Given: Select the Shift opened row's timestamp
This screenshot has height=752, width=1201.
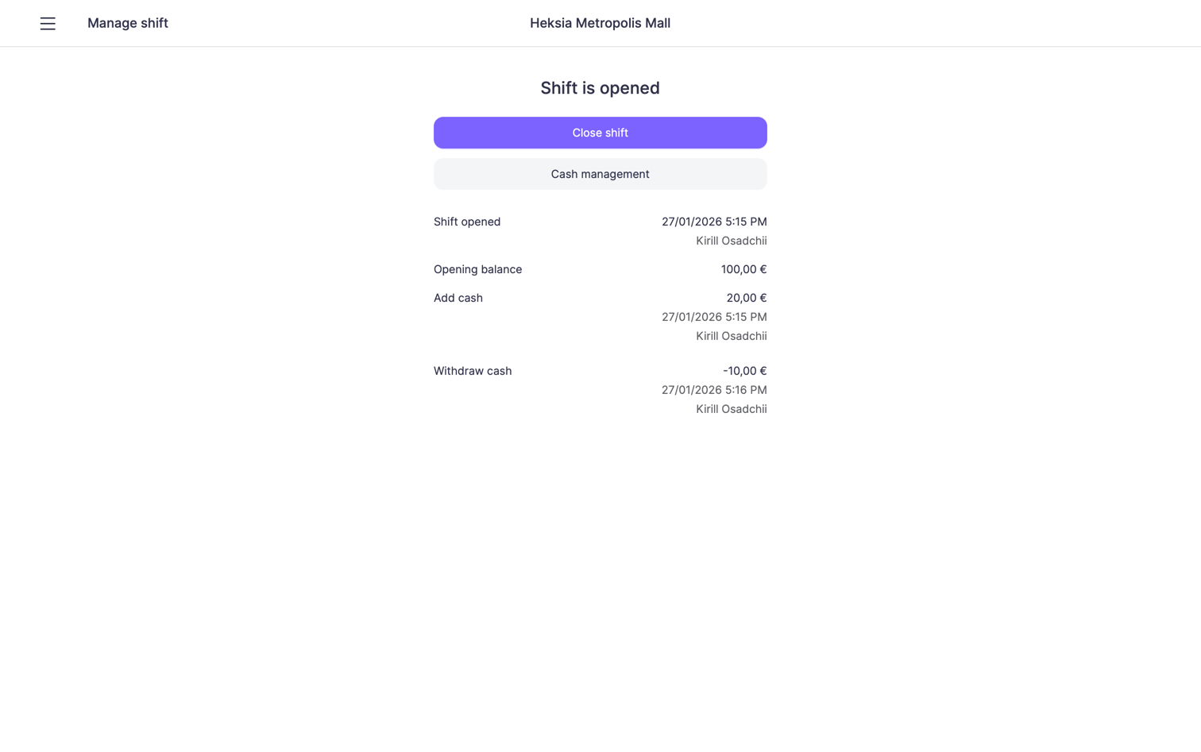Looking at the screenshot, I should click(x=713, y=222).
